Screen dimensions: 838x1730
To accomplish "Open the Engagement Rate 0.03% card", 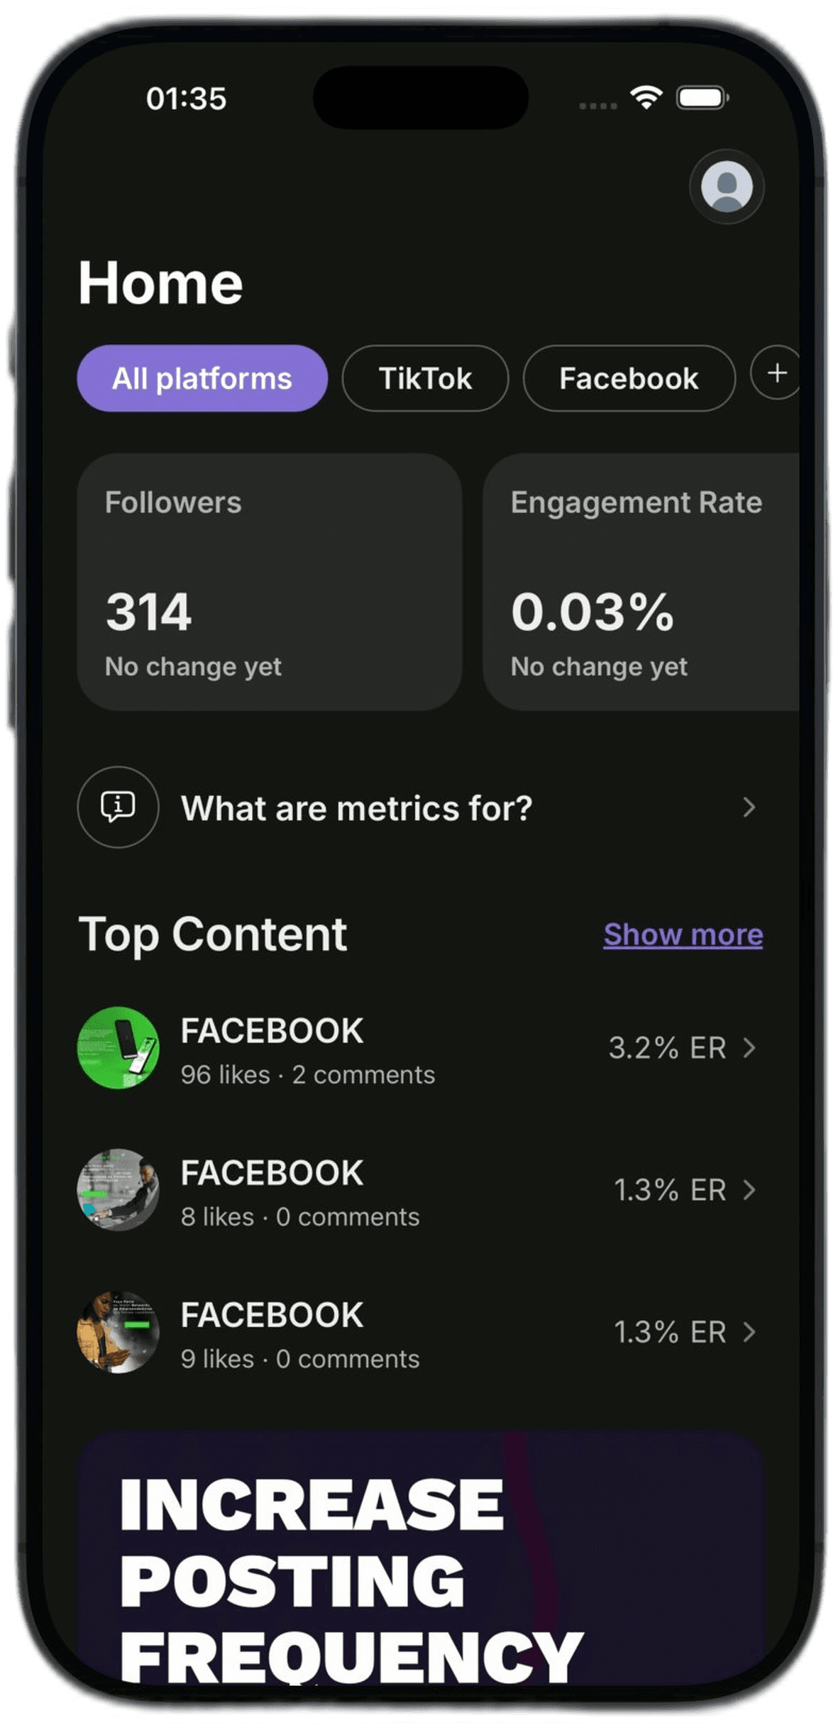I will click(641, 582).
